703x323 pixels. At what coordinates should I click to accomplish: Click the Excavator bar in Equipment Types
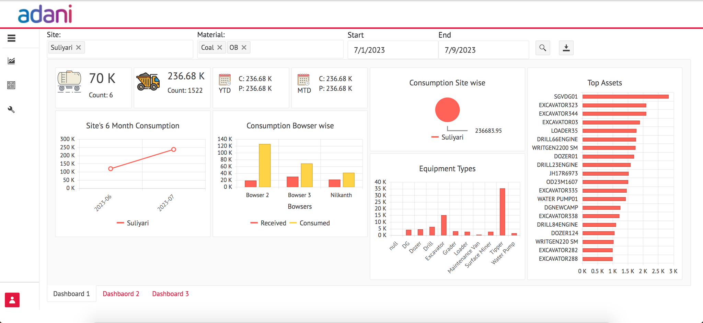point(444,225)
